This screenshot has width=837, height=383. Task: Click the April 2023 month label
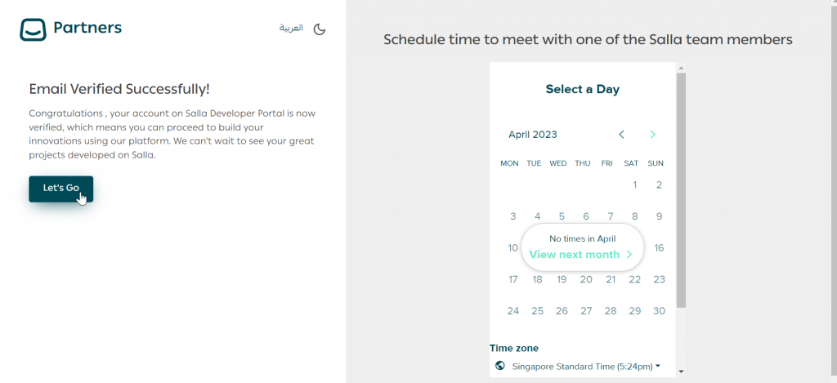533,135
